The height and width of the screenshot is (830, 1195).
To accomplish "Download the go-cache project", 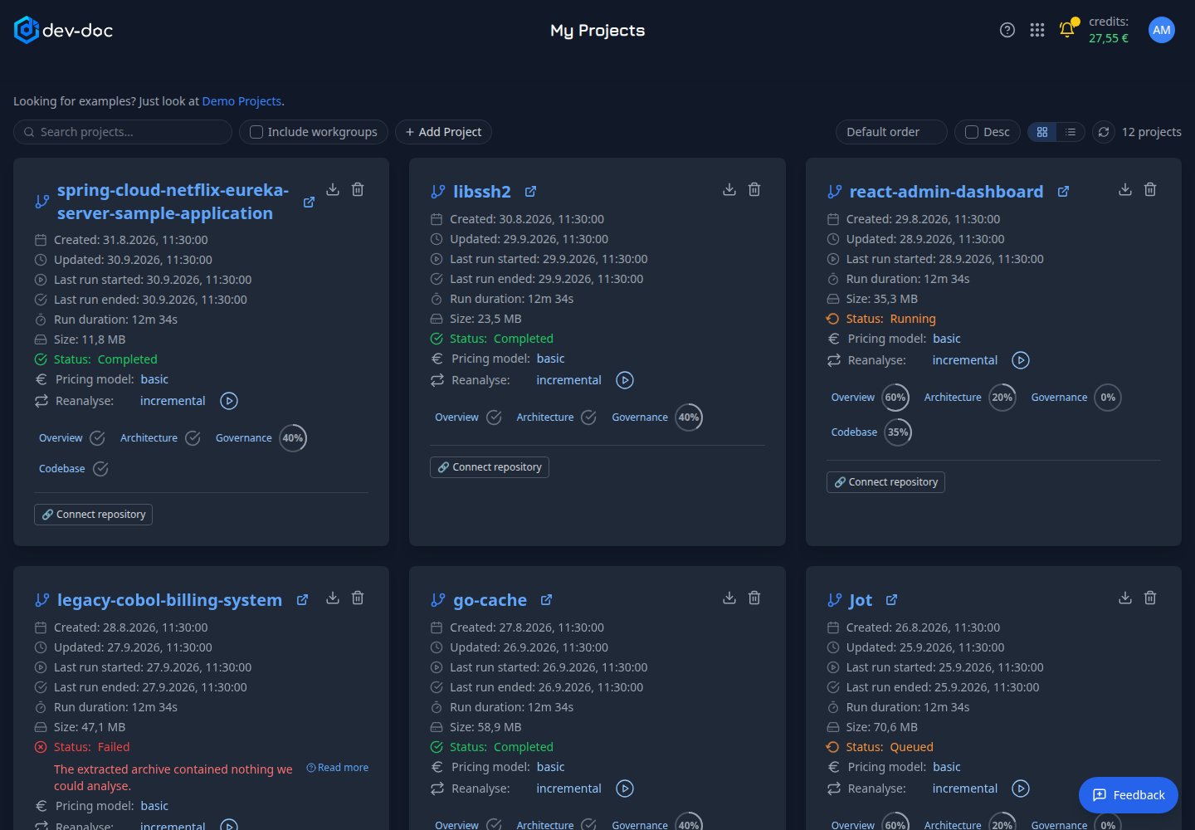I will 729,598.
